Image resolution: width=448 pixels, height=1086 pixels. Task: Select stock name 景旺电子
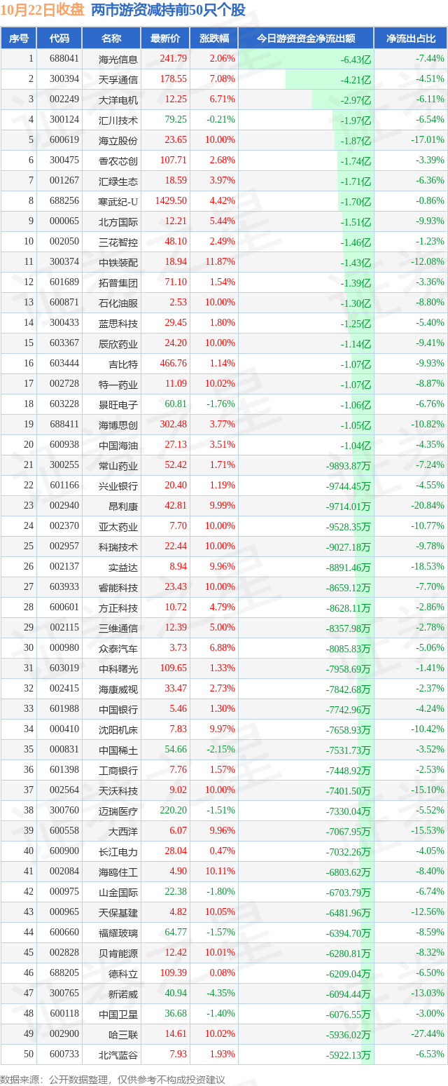coord(119,404)
